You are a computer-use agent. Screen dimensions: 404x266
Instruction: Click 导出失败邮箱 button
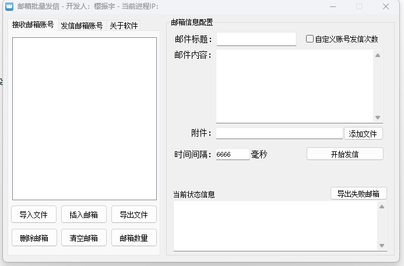click(x=358, y=194)
